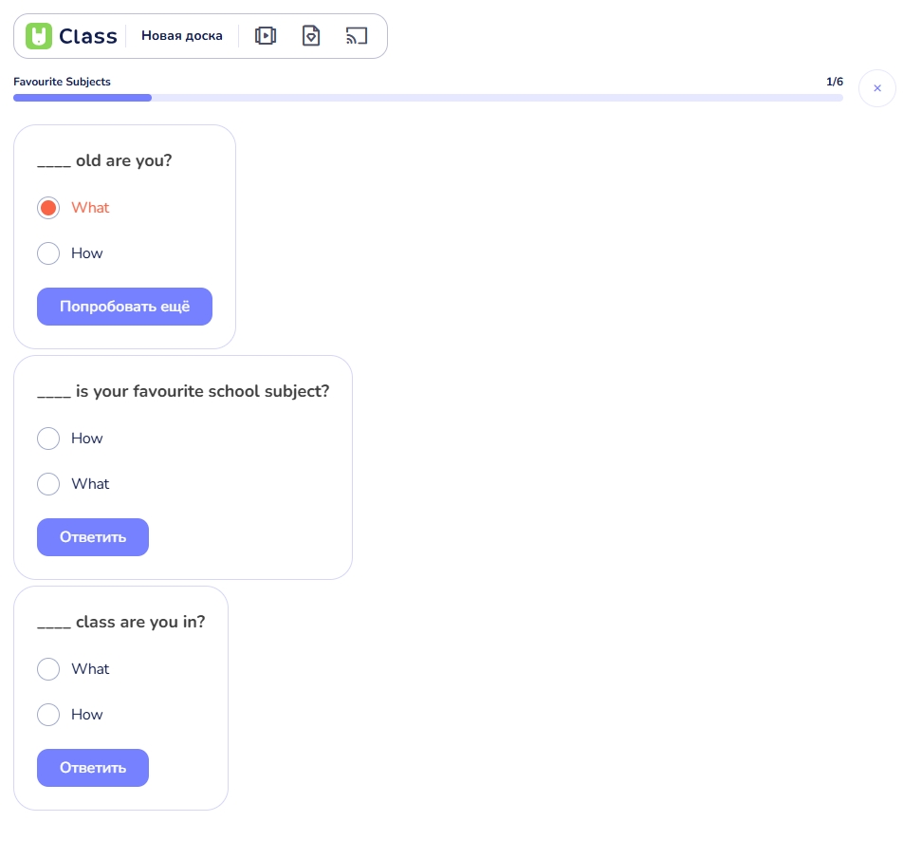Click the '____ old are you?' question text
Viewport: 903px width, 859px height.
[x=104, y=160]
